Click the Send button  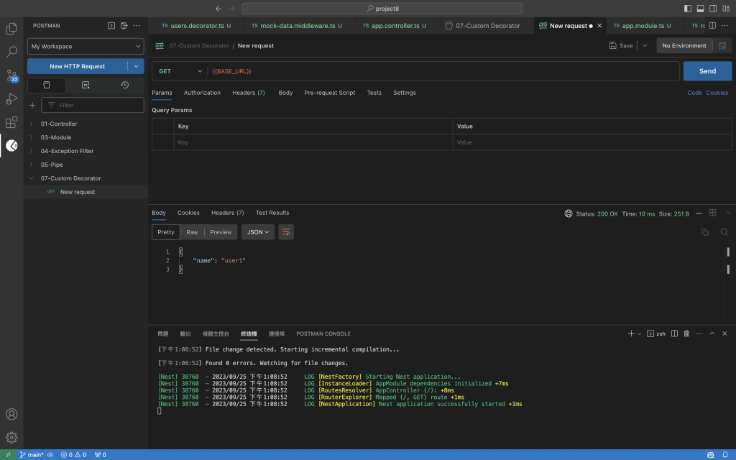pos(707,71)
